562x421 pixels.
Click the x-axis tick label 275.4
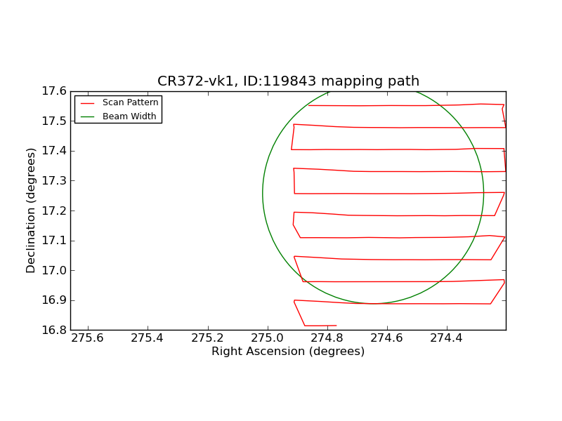[x=148, y=338]
